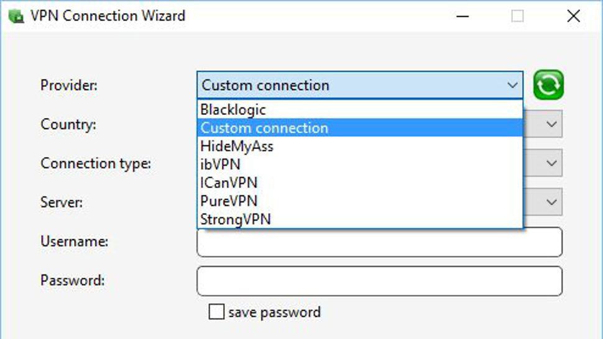
Task: Click the Provider combo box field
Action: [x=360, y=85]
